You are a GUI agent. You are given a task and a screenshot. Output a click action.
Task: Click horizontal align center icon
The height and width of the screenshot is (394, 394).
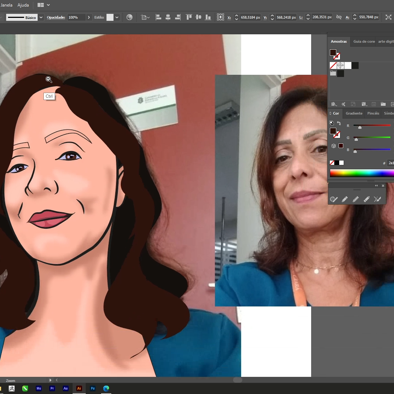click(168, 18)
